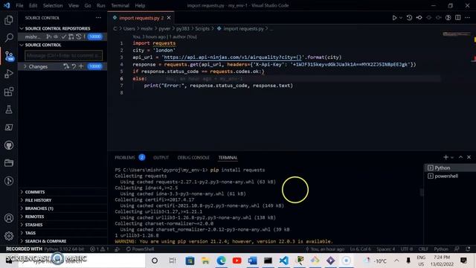Click errors and warnings count in status bar
This screenshot has height=268, width=476.
[x=99, y=249]
